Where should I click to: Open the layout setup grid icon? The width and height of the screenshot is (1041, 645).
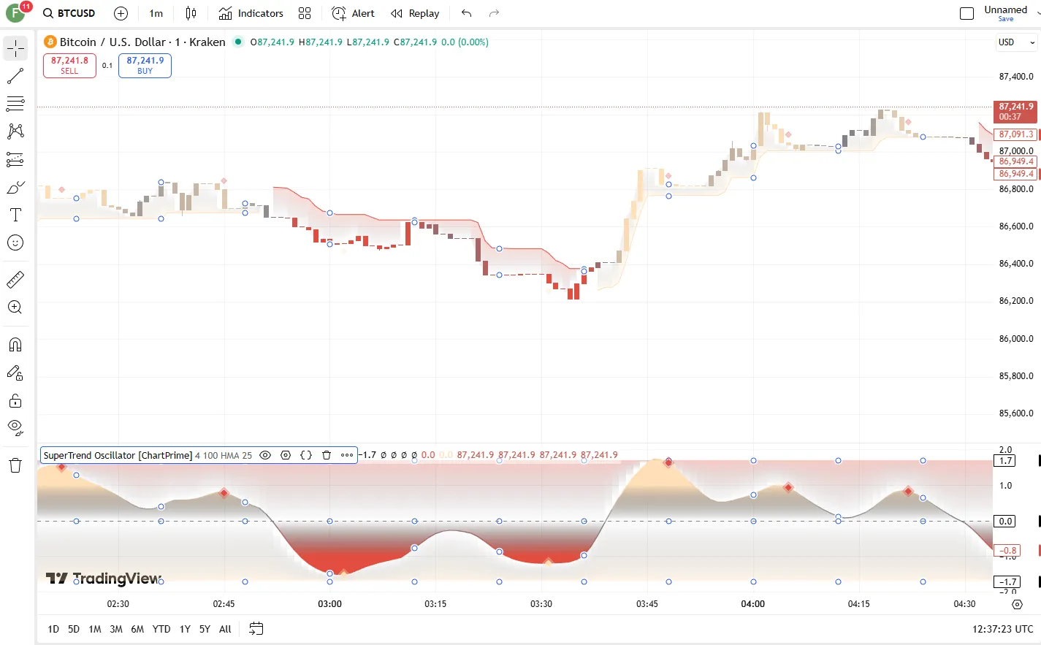click(305, 13)
